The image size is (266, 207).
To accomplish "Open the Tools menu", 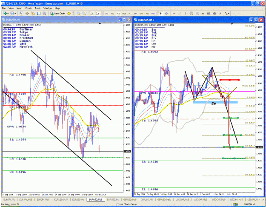I will pos(37,8).
